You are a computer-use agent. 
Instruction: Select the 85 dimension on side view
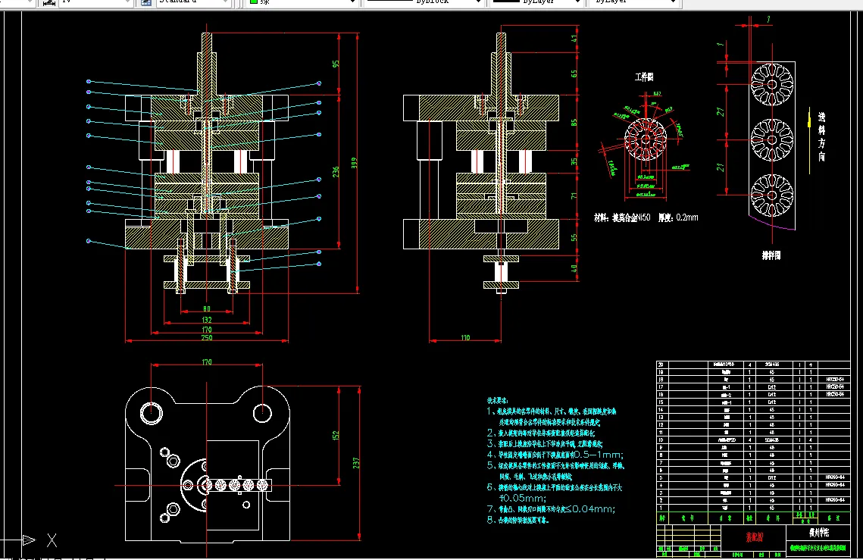click(574, 122)
